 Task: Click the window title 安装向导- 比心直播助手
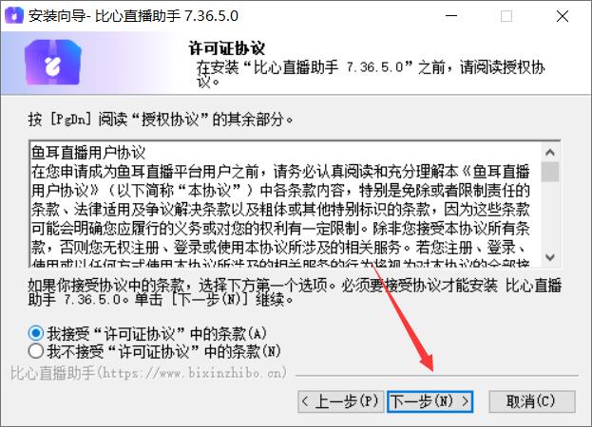(x=133, y=16)
